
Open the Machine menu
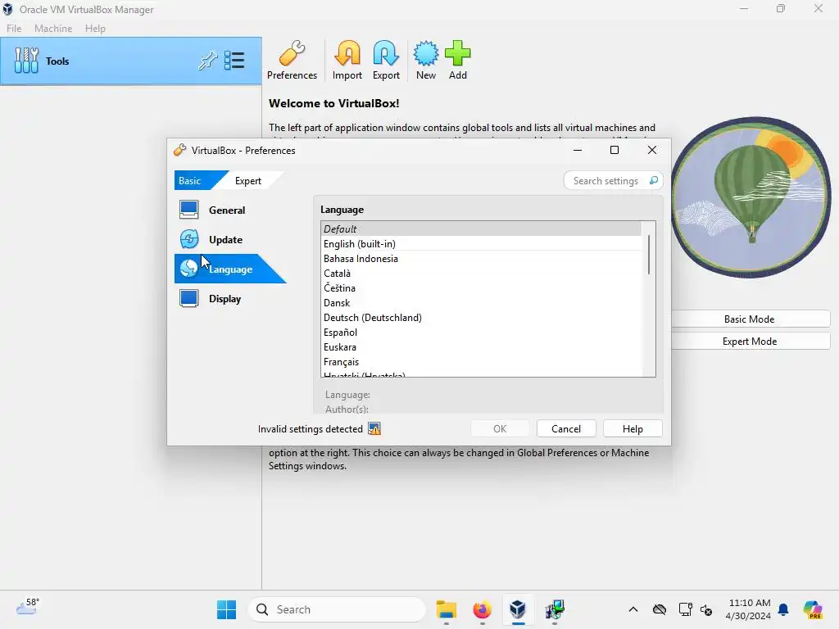click(x=53, y=29)
